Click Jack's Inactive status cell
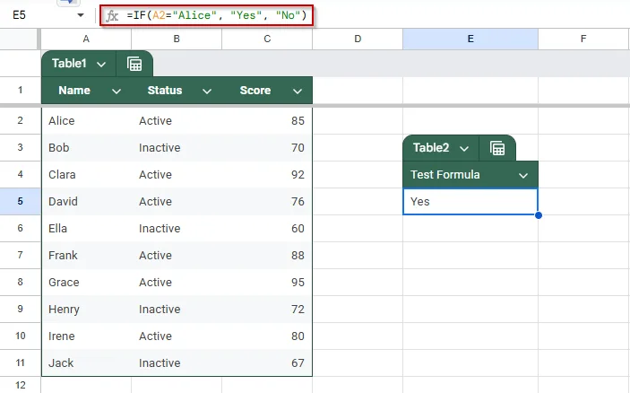 click(177, 363)
